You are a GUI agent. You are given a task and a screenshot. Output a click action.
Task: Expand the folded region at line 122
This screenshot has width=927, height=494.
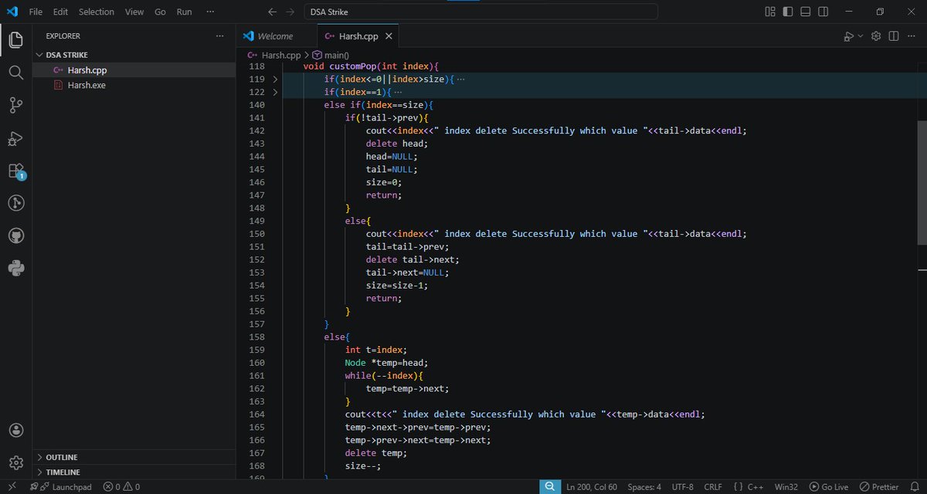275,93
